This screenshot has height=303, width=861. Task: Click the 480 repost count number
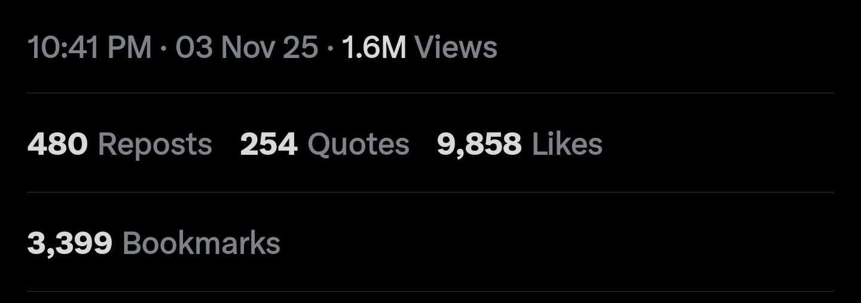coord(57,145)
